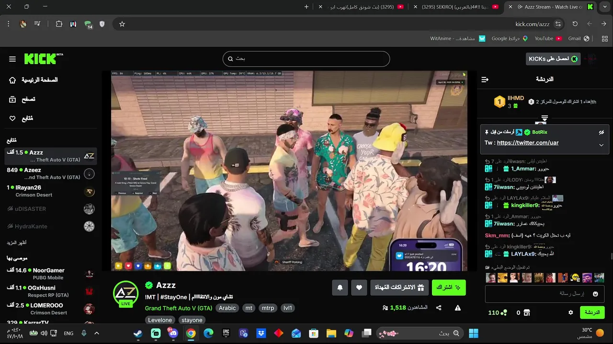Click the gift subscriptions button
The width and height of the screenshot is (613, 344).
(399, 288)
